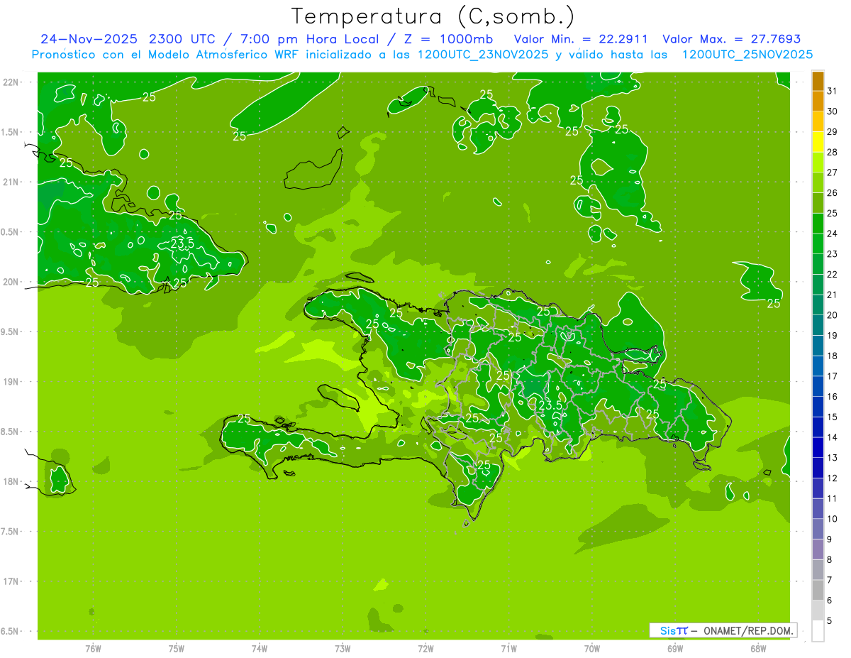Click 'Valor Max. = 27.7693' text

pos(731,39)
